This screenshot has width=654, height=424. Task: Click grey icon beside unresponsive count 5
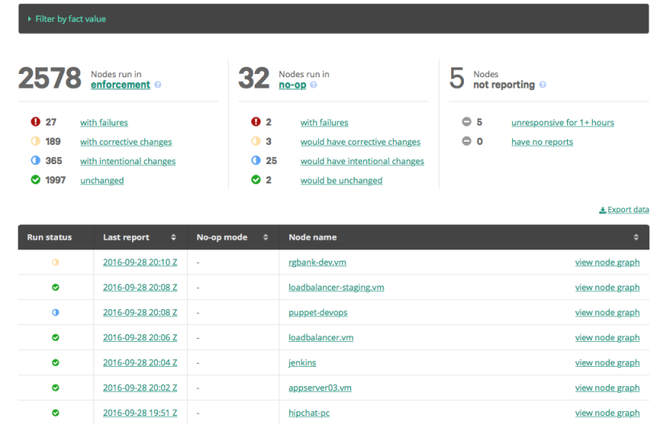(x=466, y=121)
